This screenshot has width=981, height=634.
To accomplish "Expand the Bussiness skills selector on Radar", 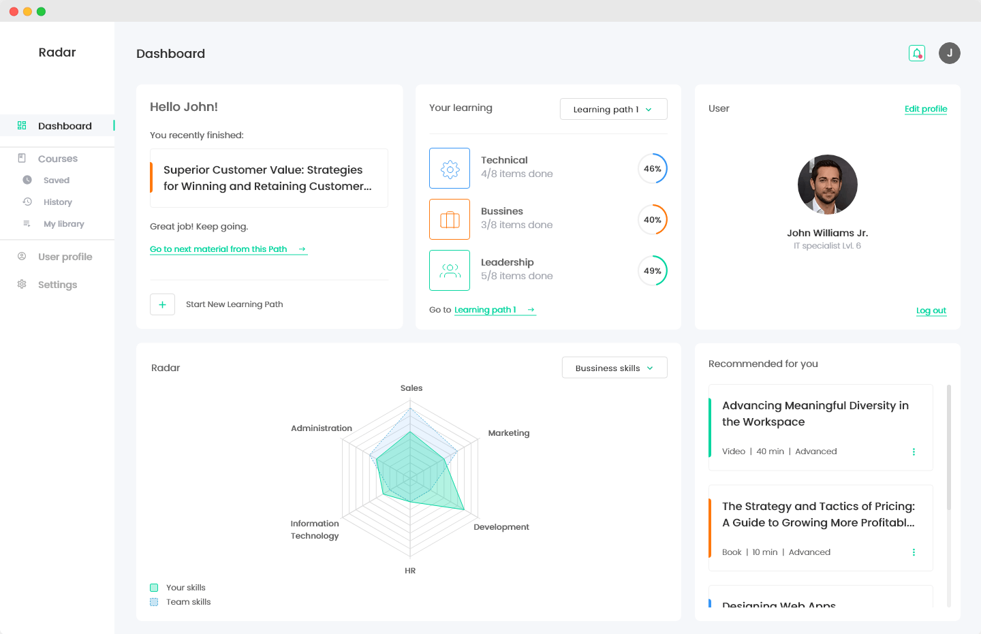I will (x=614, y=367).
